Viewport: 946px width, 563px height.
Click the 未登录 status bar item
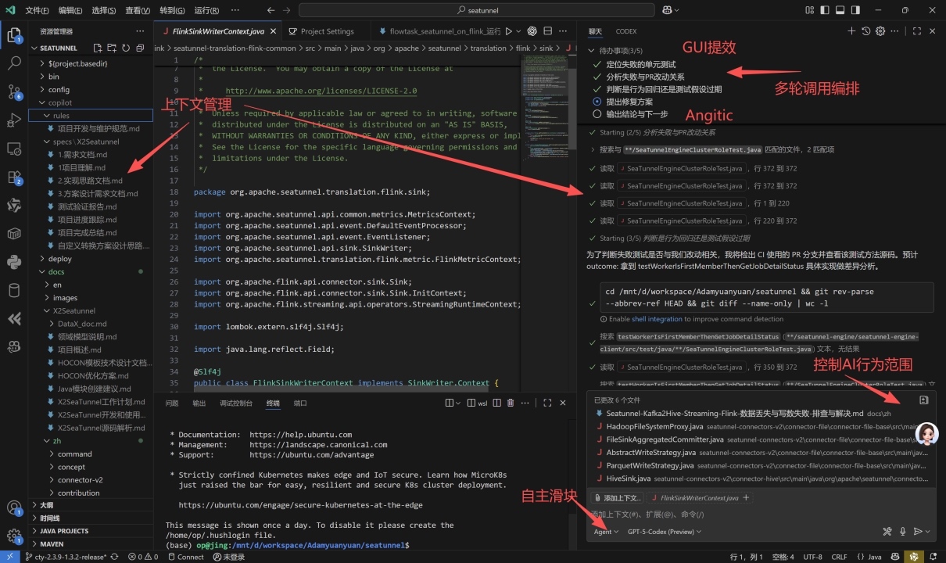[x=228, y=557]
